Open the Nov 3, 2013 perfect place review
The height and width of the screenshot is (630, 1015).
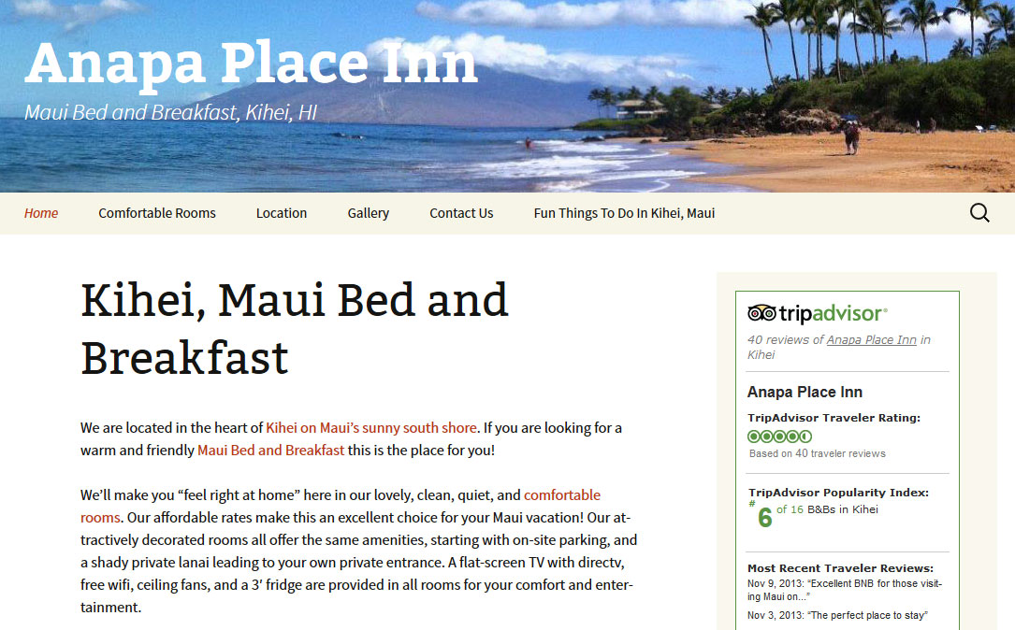click(837, 615)
